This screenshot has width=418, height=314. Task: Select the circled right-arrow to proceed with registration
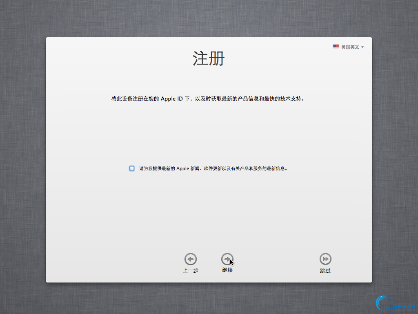point(227,258)
